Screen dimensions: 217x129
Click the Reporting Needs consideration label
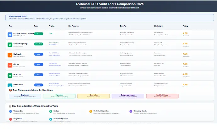[140, 111]
